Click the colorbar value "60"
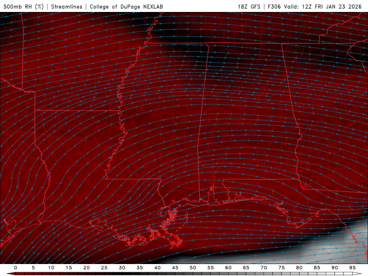The width and height of the screenshot is (368, 276). pyautogui.click(x=228, y=268)
